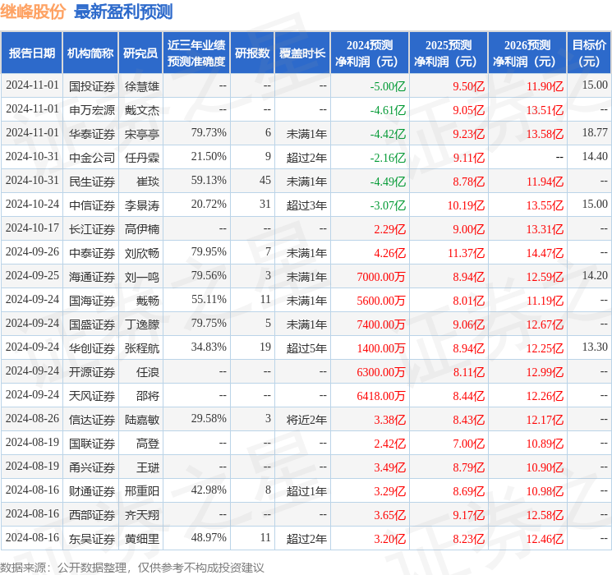Click the 近三年业绩预测准确度 column header
The width and height of the screenshot is (612, 575).
click(x=196, y=53)
